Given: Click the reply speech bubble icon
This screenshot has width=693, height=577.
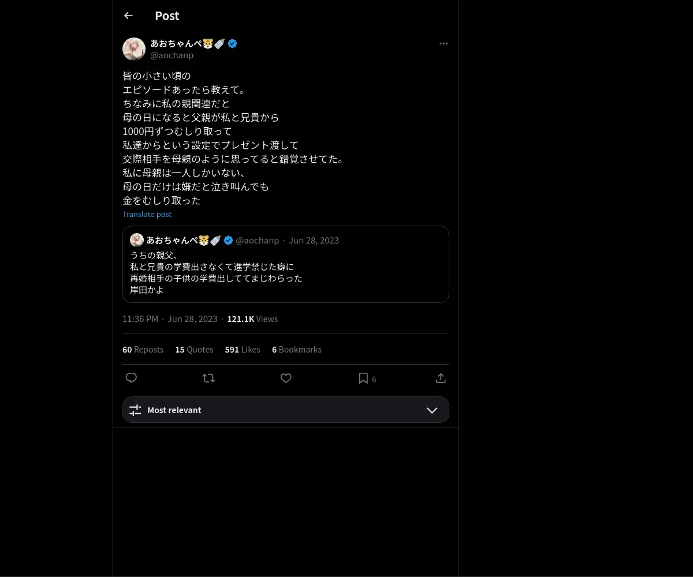Looking at the screenshot, I should tap(131, 378).
